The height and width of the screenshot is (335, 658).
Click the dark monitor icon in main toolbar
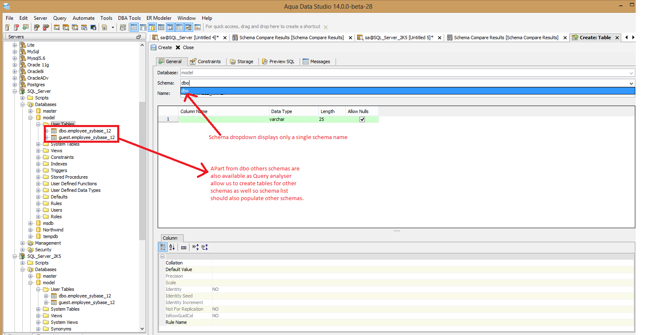(x=93, y=27)
